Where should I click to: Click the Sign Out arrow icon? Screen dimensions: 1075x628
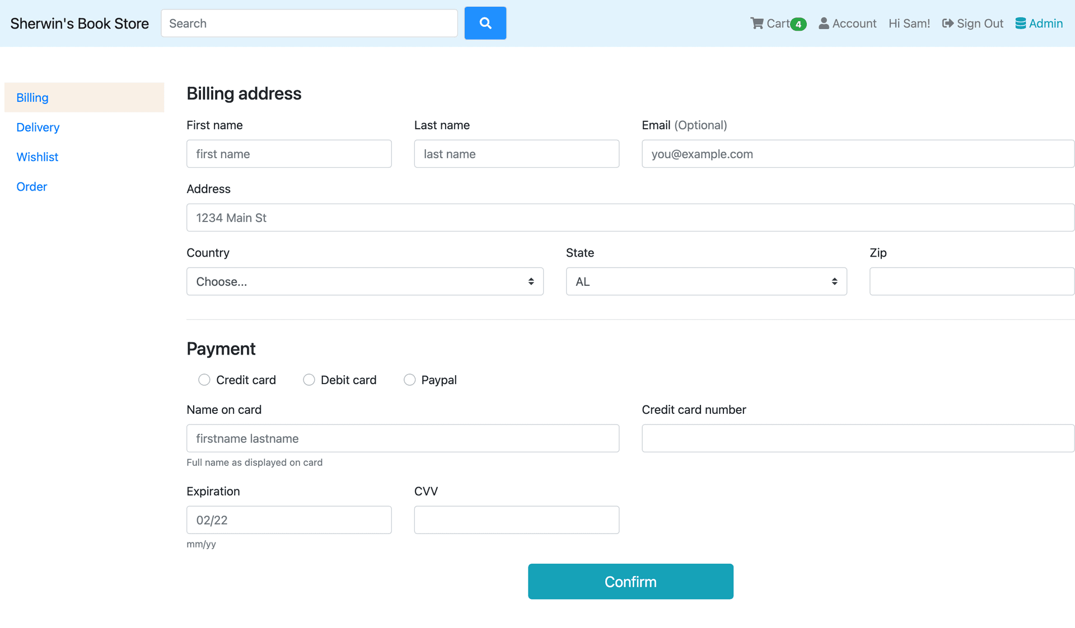tap(947, 23)
